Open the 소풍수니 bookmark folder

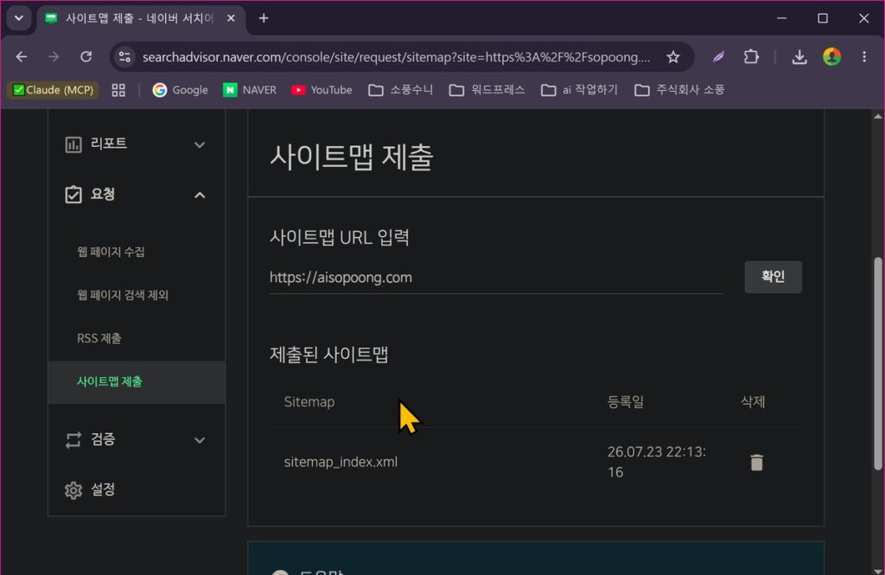click(x=400, y=90)
